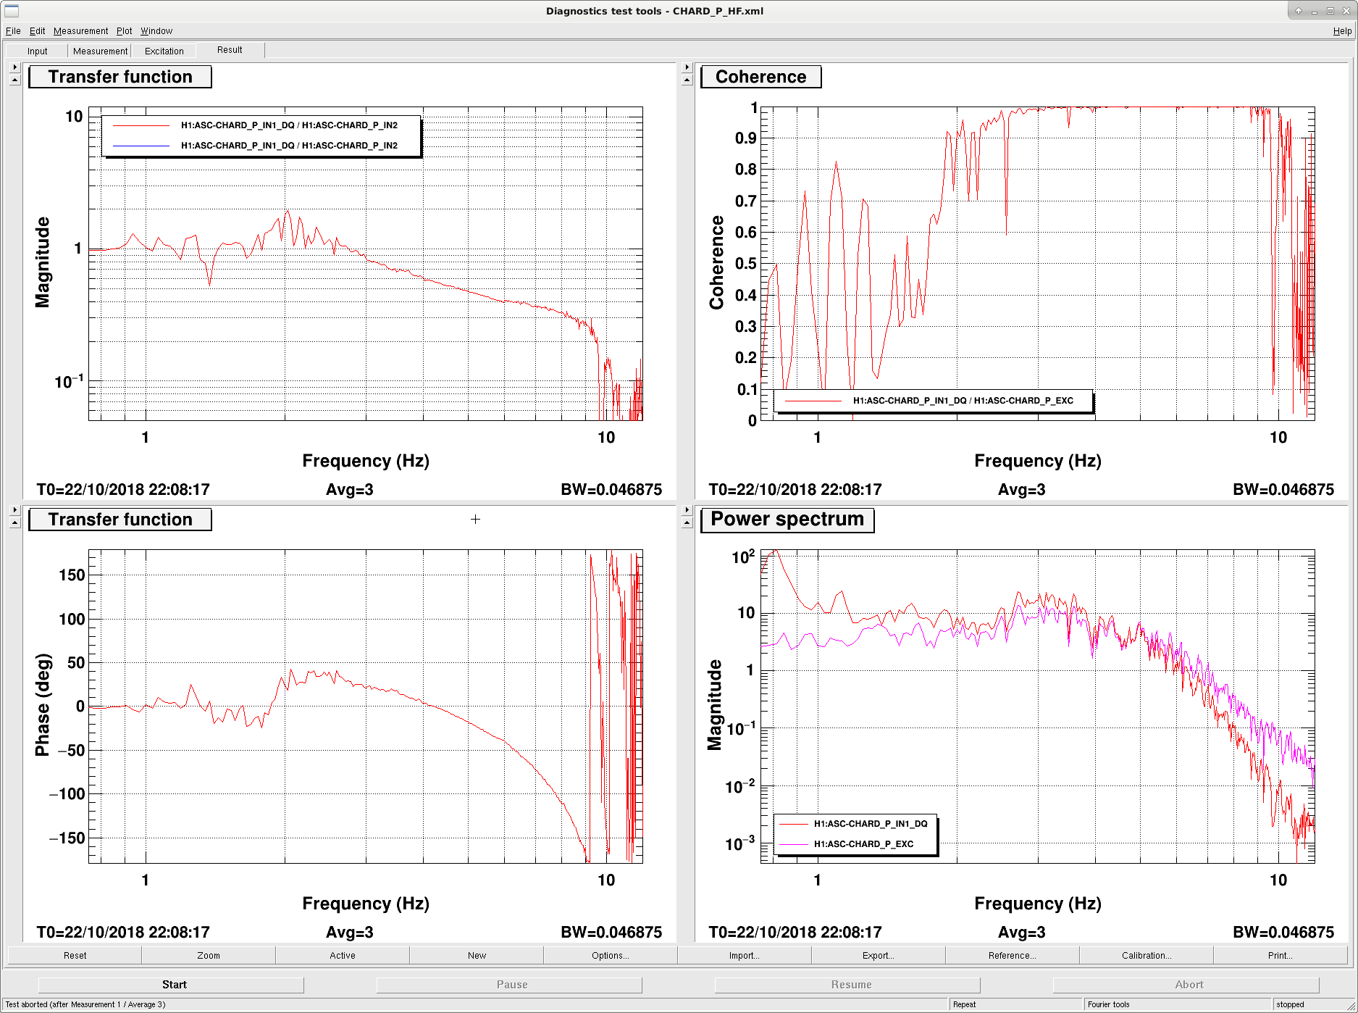The width and height of the screenshot is (1358, 1013).
Task: Open the Help menu
Action: click(1342, 31)
